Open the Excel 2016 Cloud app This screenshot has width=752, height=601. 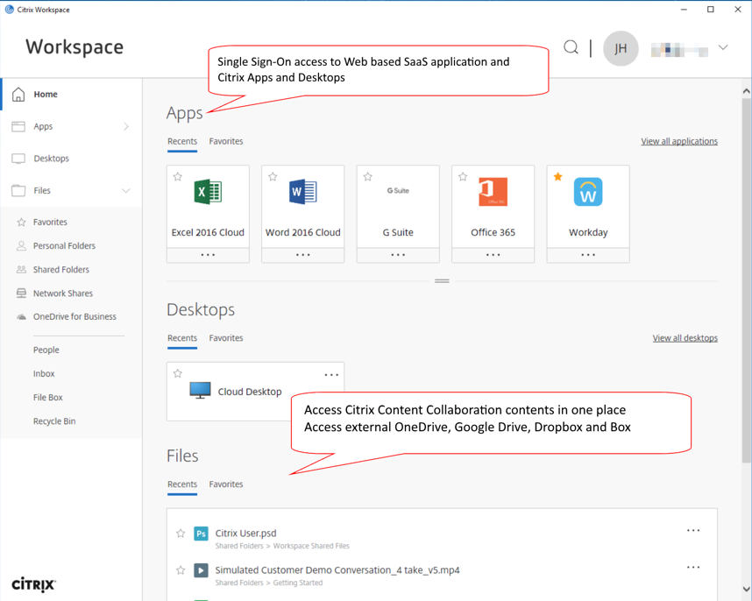pyautogui.click(x=208, y=193)
